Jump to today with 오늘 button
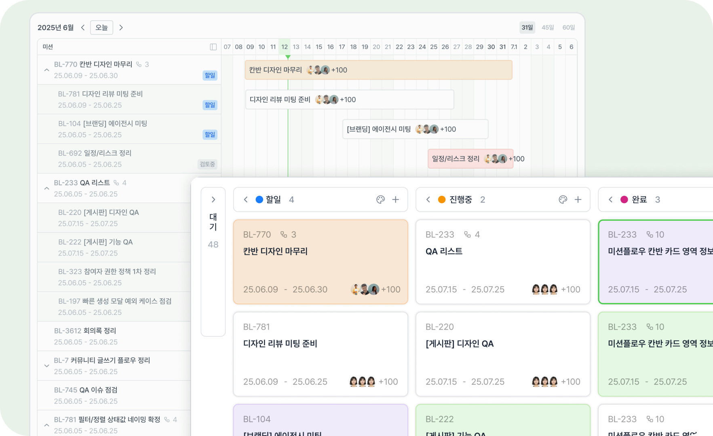The width and height of the screenshot is (713, 436). click(x=101, y=27)
